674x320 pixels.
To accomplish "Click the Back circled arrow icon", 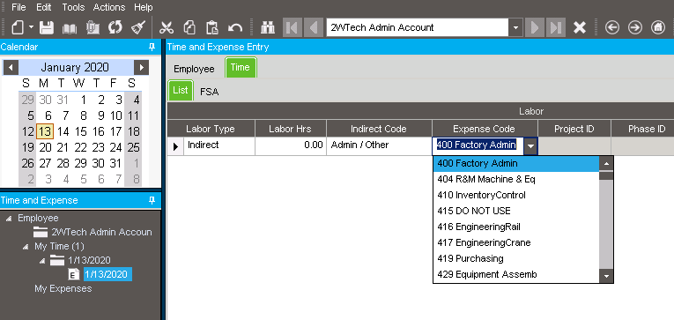I will click(612, 28).
